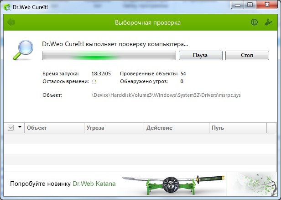This screenshot has height=200, width=281.
Task: Click the Проверенные объекты label
Action: tap(149, 74)
